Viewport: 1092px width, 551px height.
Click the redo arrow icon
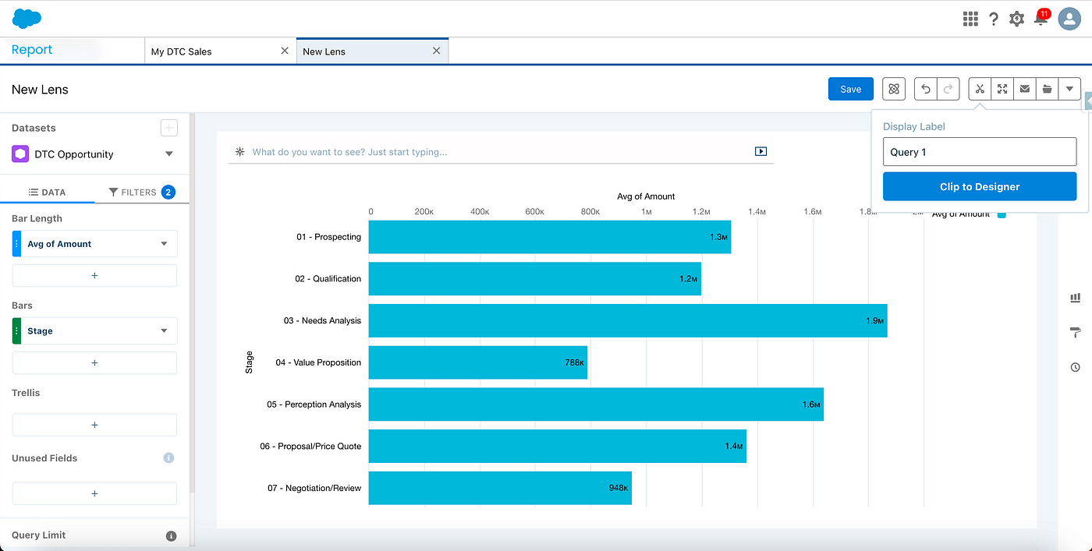coord(948,89)
